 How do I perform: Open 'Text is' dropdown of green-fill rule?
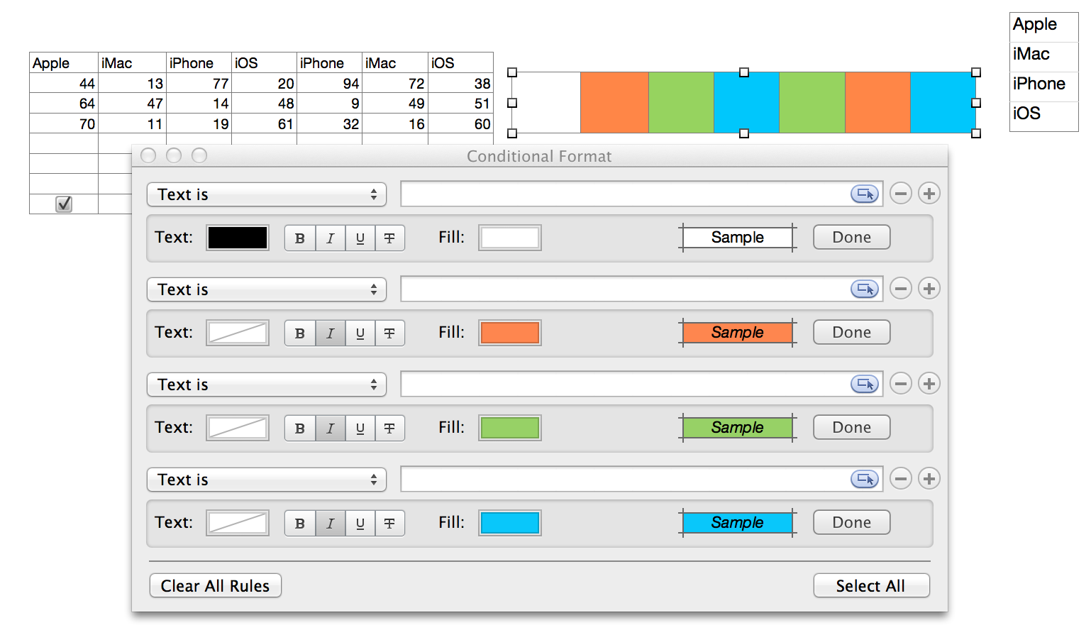tap(267, 385)
